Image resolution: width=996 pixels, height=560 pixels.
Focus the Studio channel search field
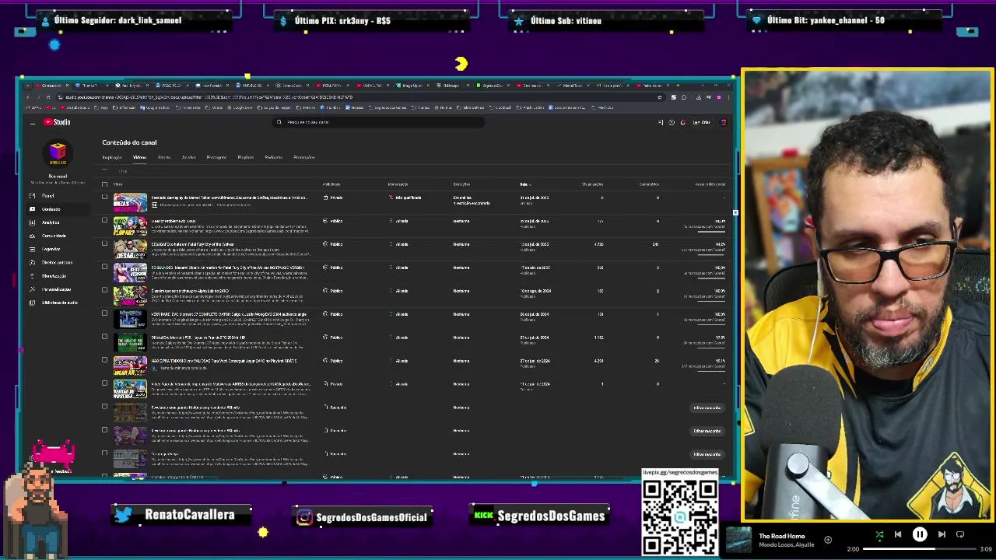coord(380,122)
